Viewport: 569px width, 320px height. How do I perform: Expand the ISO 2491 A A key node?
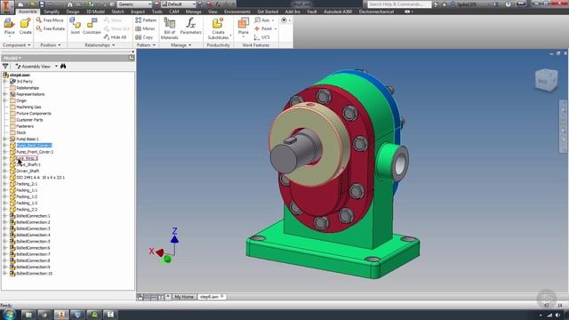click(5, 178)
